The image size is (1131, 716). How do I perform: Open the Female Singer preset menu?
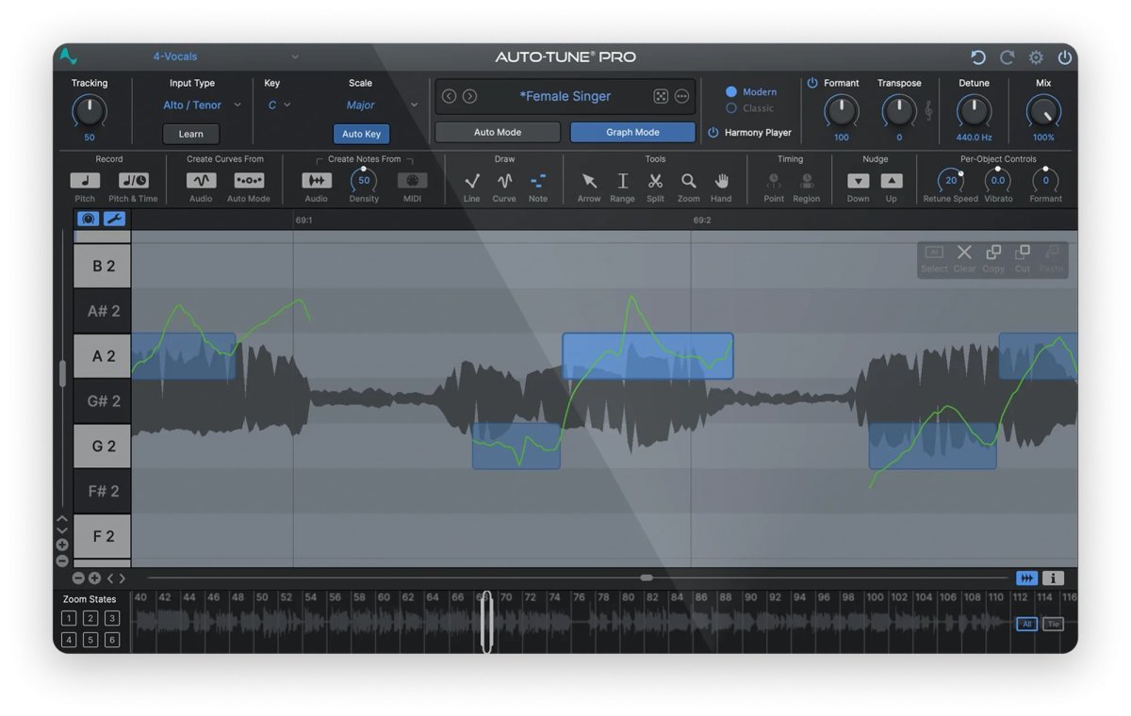565,96
